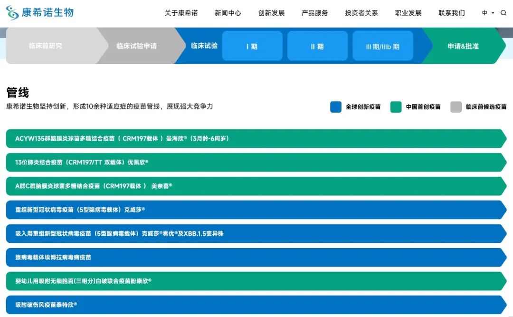Open the 吸入用重组新型冠状病毒疫苗 XBB.1.5 row

click(256, 233)
